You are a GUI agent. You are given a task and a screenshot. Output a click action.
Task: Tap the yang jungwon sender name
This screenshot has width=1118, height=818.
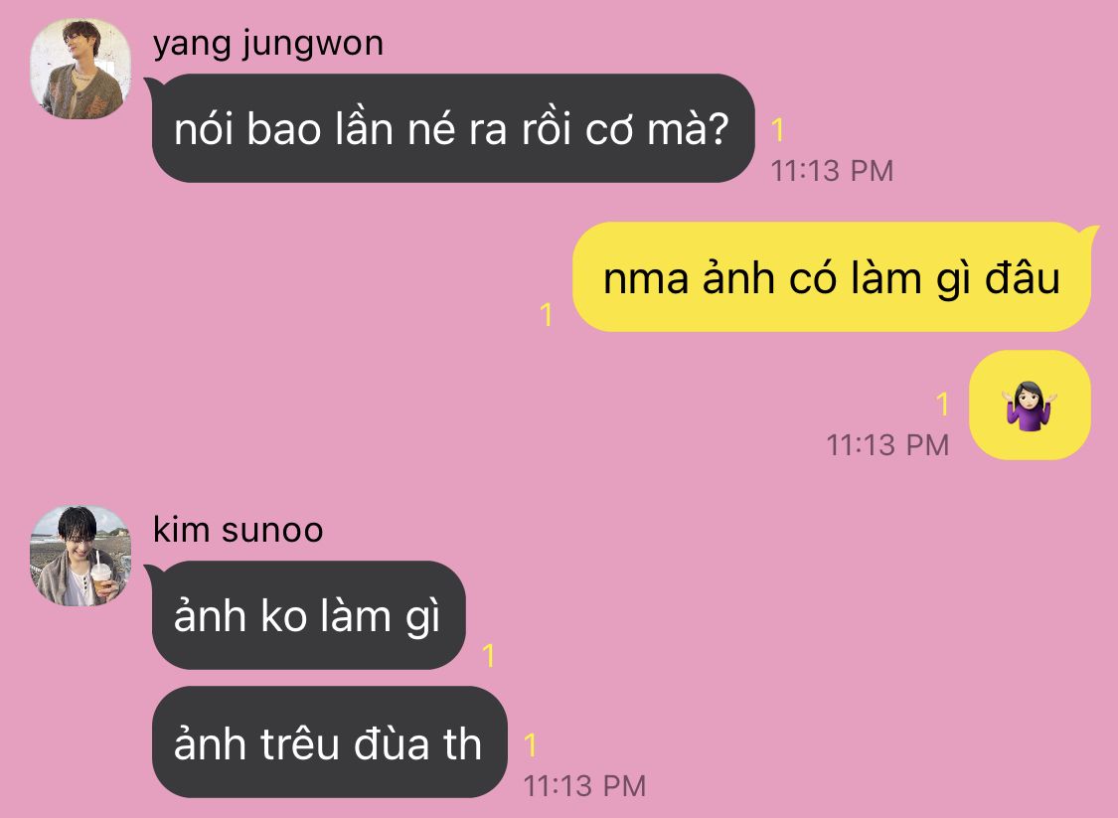(x=268, y=44)
